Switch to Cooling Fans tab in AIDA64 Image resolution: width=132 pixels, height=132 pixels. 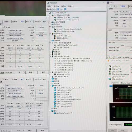click(125, 83)
